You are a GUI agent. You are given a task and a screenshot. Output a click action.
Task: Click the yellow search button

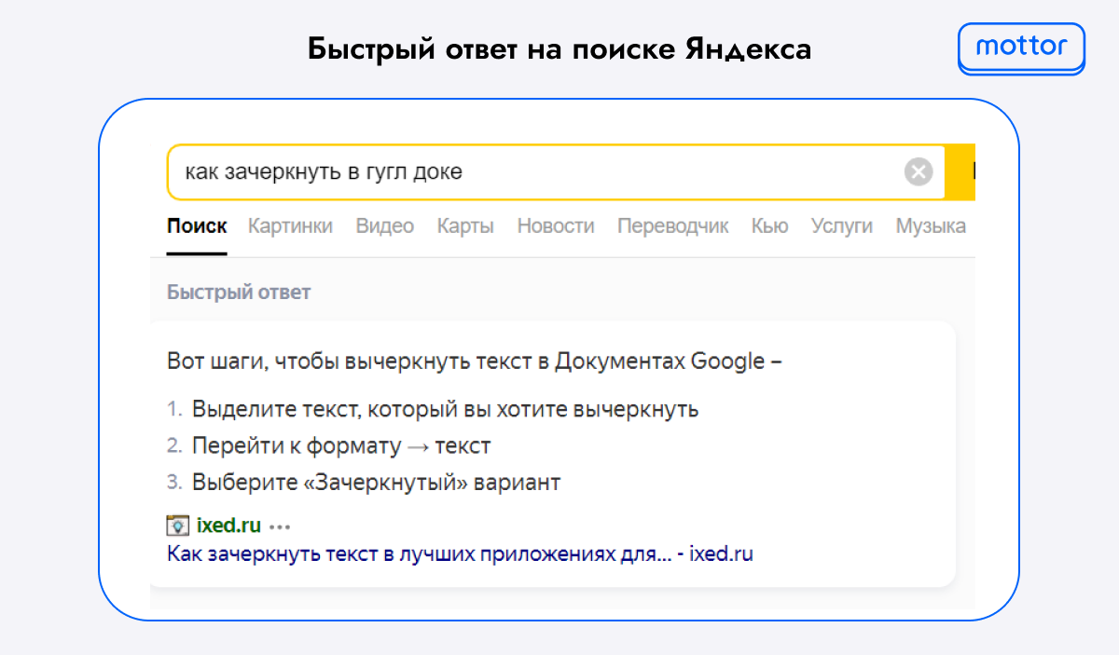[960, 172]
